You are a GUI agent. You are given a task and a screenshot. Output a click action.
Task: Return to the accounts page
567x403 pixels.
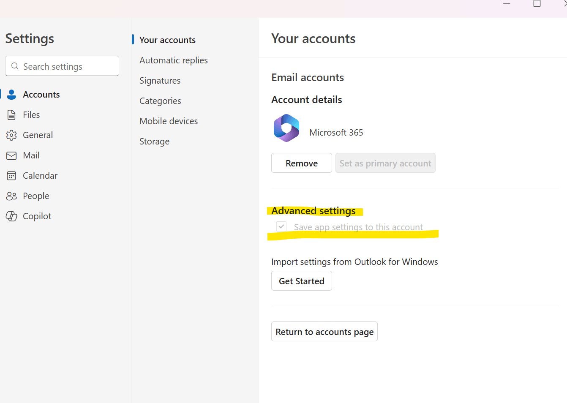(324, 331)
